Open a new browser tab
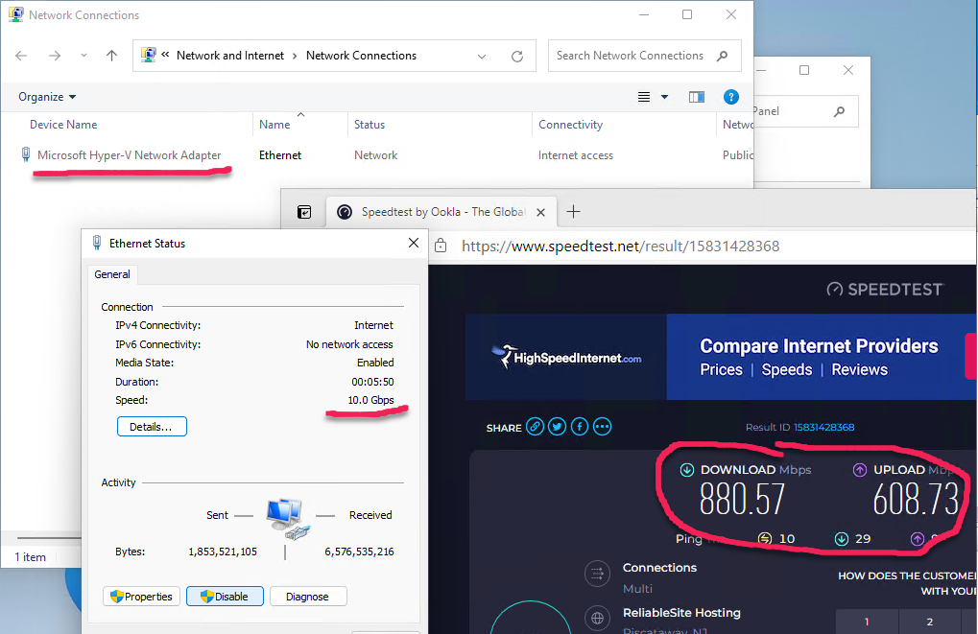Screen dimensions: 978x634 coord(574,212)
